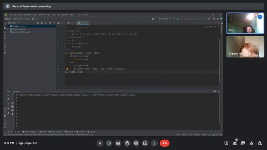This screenshot has width=267, height=150.
Task: Open PyCharm IDE settings gear
Action: (x=217, y=19)
